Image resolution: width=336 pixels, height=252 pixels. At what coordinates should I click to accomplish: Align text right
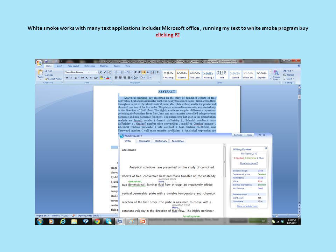[125, 78]
